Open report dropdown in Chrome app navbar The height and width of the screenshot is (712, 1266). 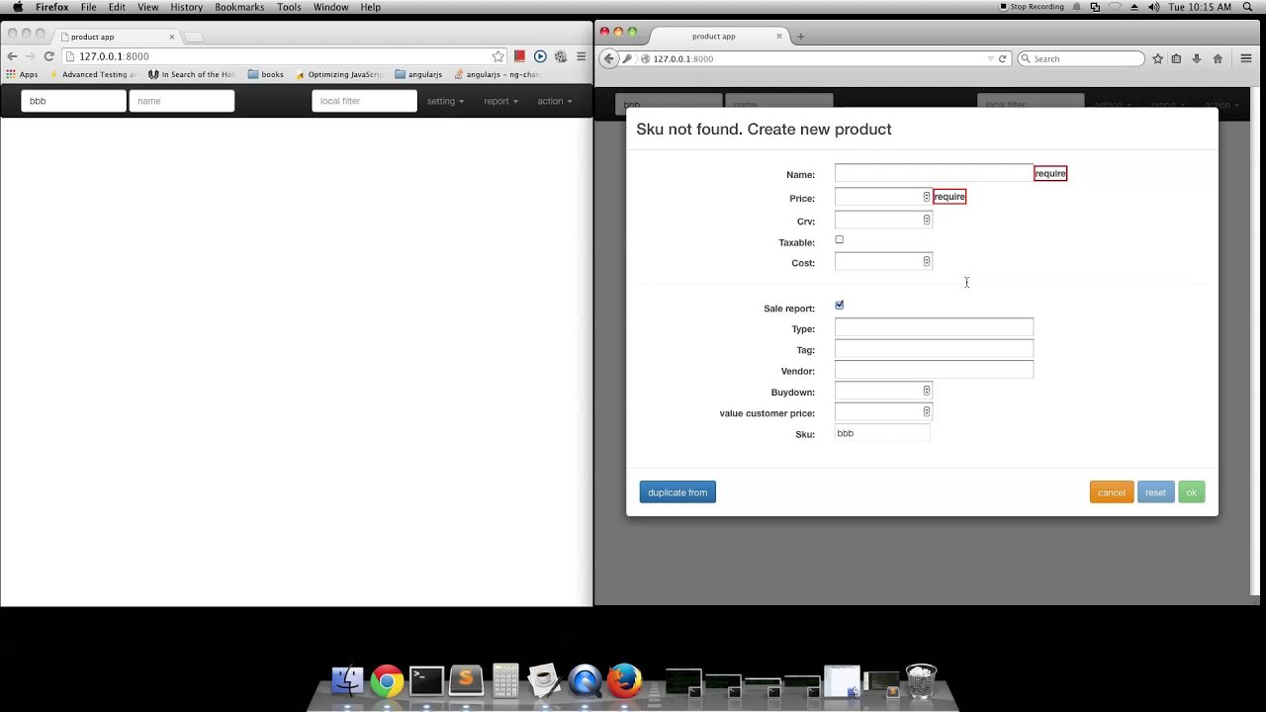(x=500, y=101)
